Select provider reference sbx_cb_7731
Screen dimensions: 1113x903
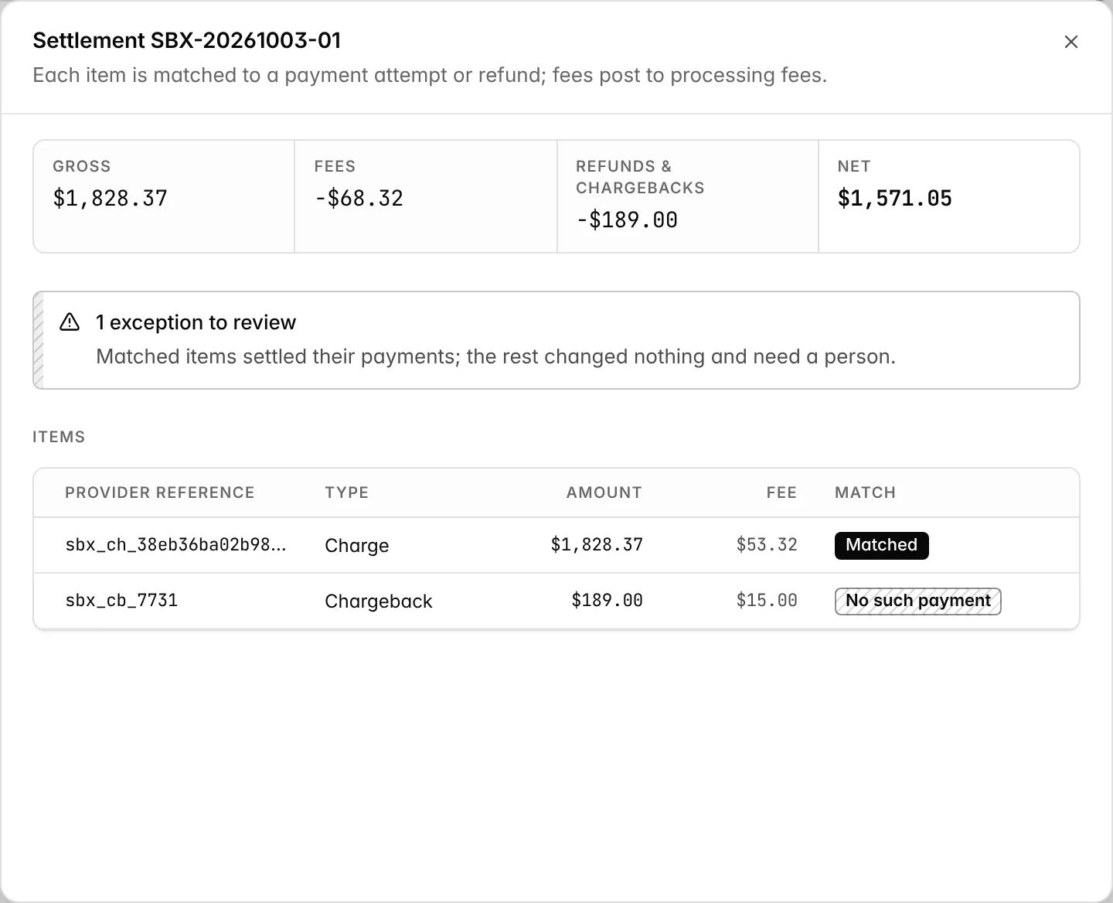click(121, 601)
